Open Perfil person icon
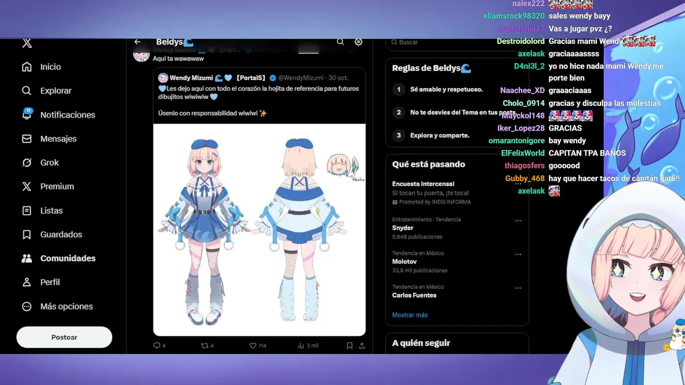Screen dimensions: 685x385 (x=27, y=282)
